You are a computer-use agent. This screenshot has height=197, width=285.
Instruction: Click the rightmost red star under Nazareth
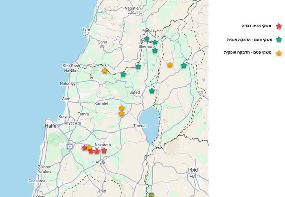[104, 151]
